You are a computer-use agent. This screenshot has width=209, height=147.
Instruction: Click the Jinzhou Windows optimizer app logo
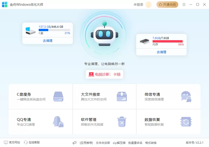pyautogui.click(x=5, y=4)
